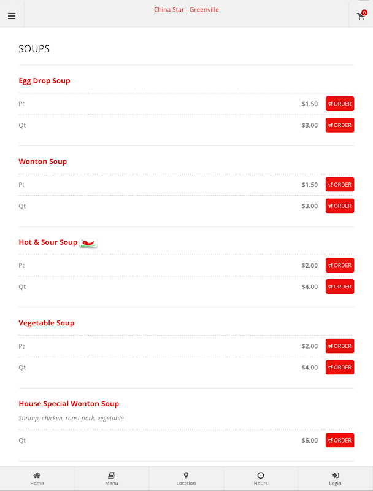The image size is (373, 491).
Task: Order Vegetable Soup quart
Action: coord(340,368)
